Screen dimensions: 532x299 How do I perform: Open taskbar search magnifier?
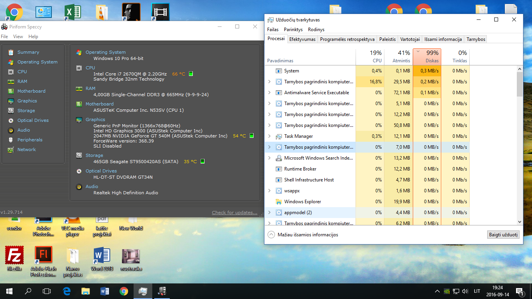click(28, 291)
